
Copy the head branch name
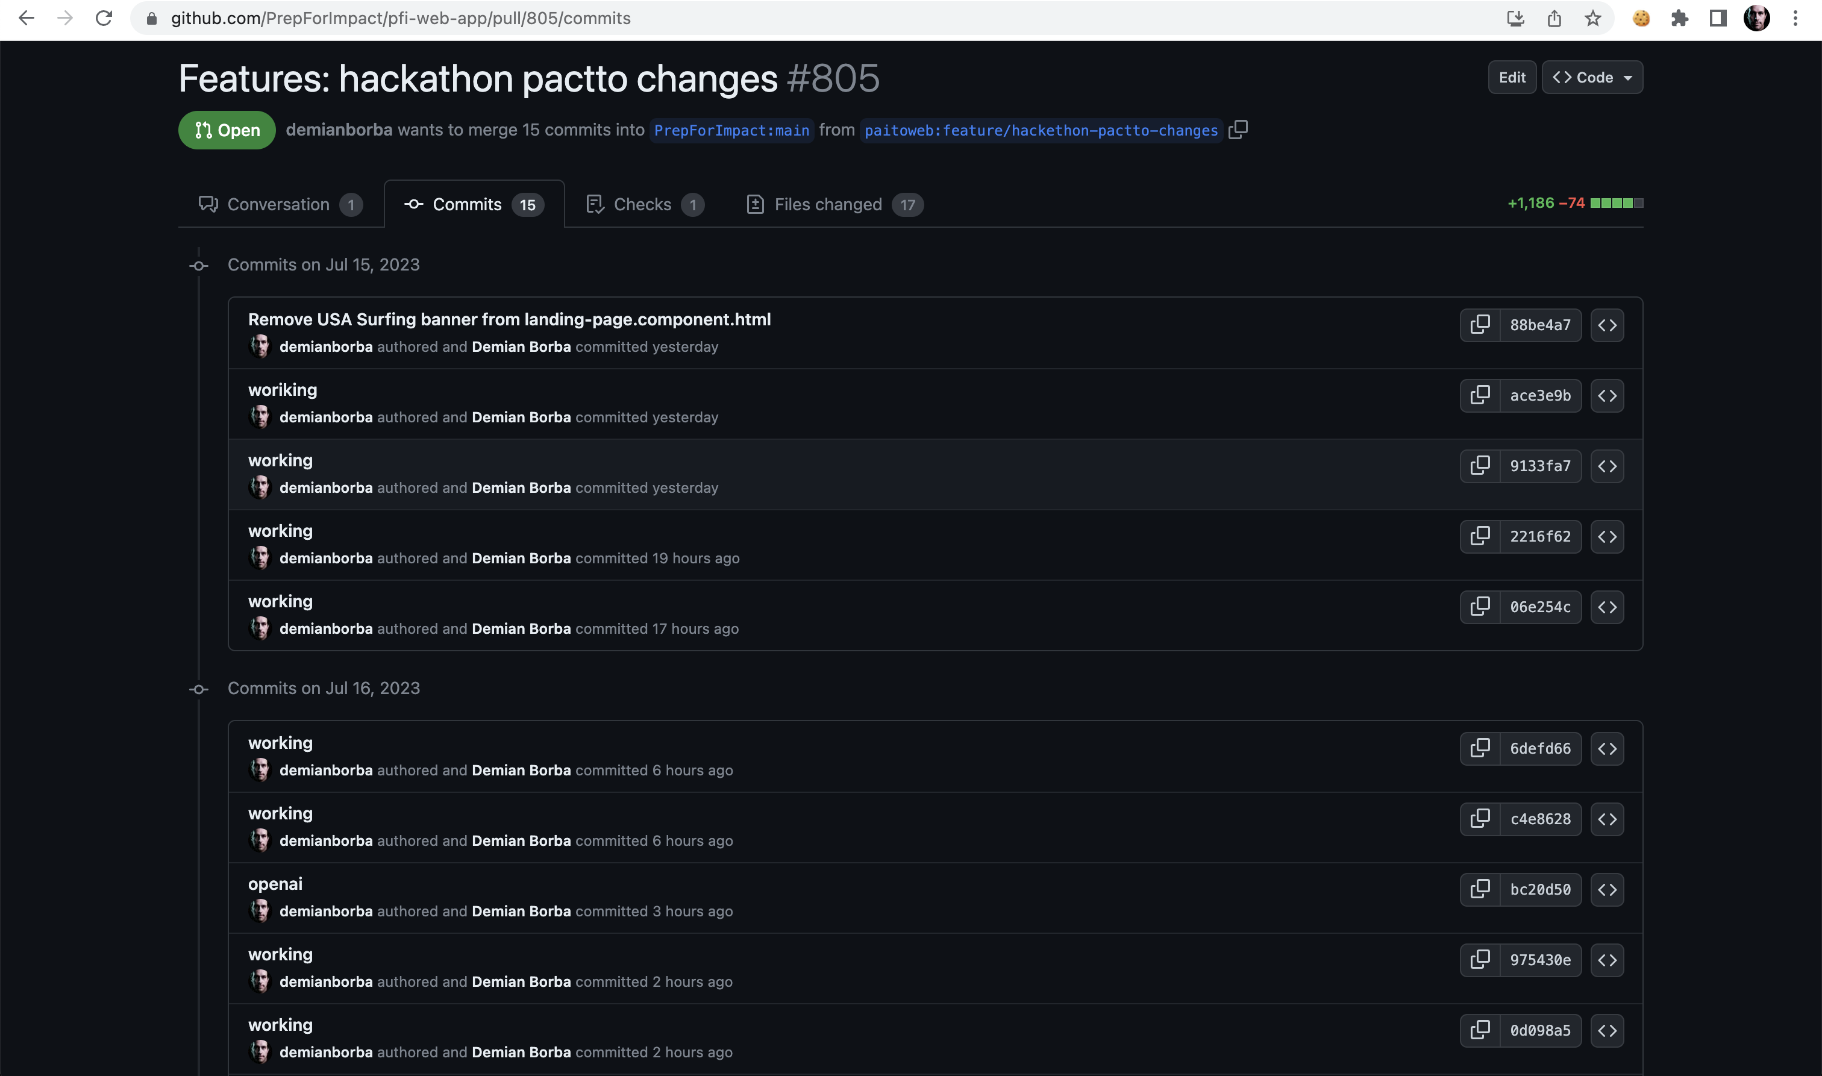(1238, 130)
